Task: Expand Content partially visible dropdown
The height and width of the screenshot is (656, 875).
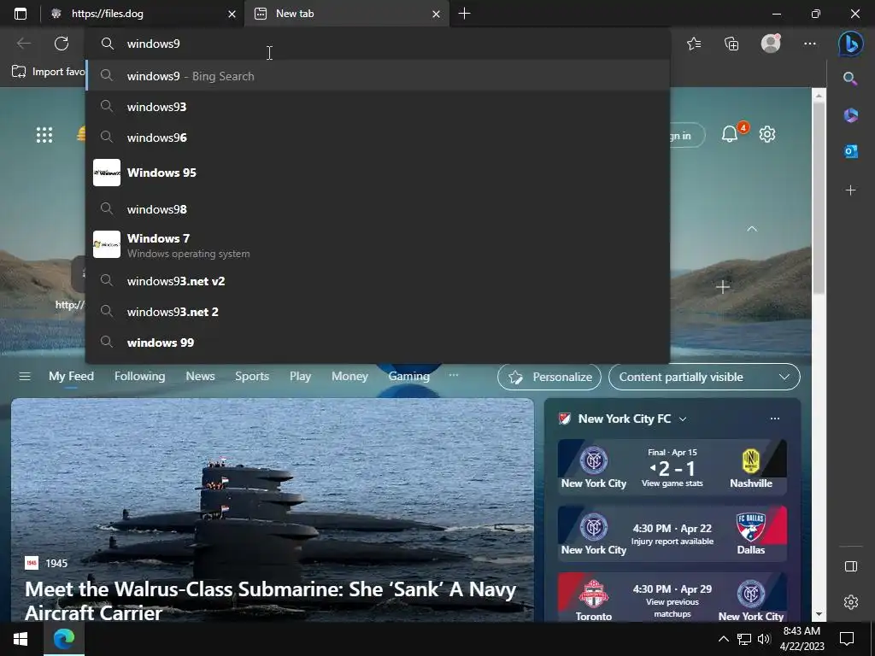Action: pyautogui.click(x=704, y=377)
